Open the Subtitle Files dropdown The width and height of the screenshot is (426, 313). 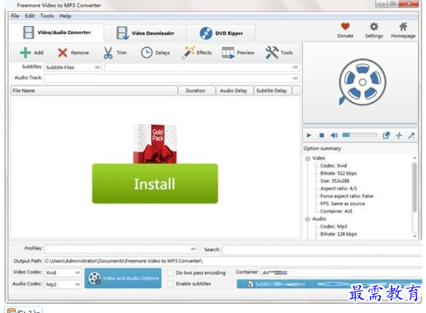tap(73, 67)
